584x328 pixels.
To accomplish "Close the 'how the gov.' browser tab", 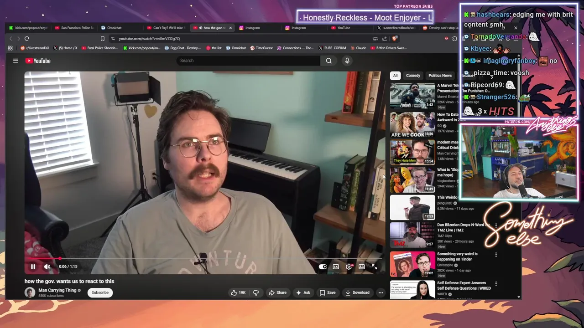I will coord(230,28).
